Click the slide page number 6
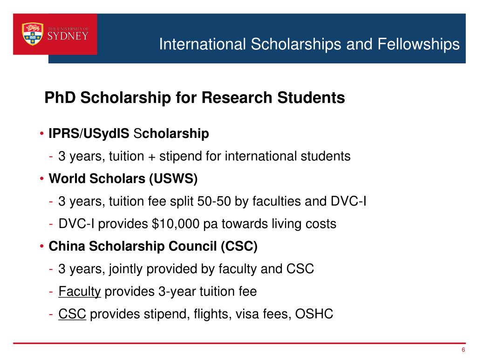This screenshot has width=477, height=358. 463,350
